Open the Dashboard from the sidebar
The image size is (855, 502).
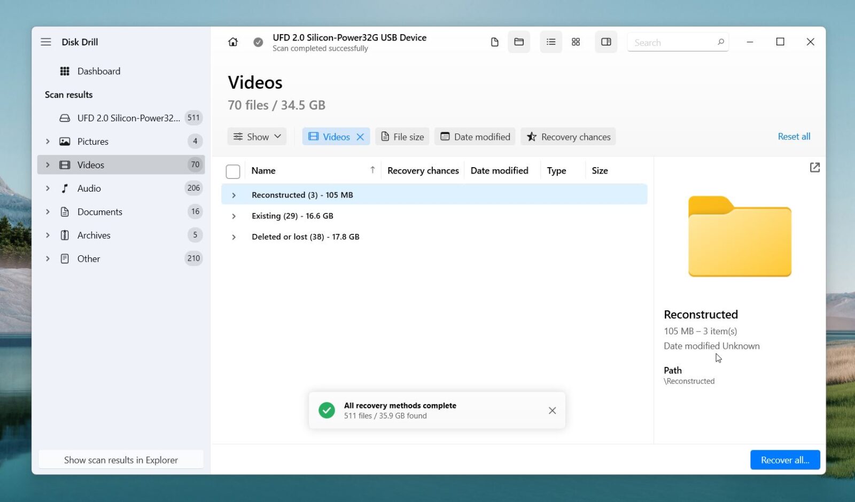[99, 70]
